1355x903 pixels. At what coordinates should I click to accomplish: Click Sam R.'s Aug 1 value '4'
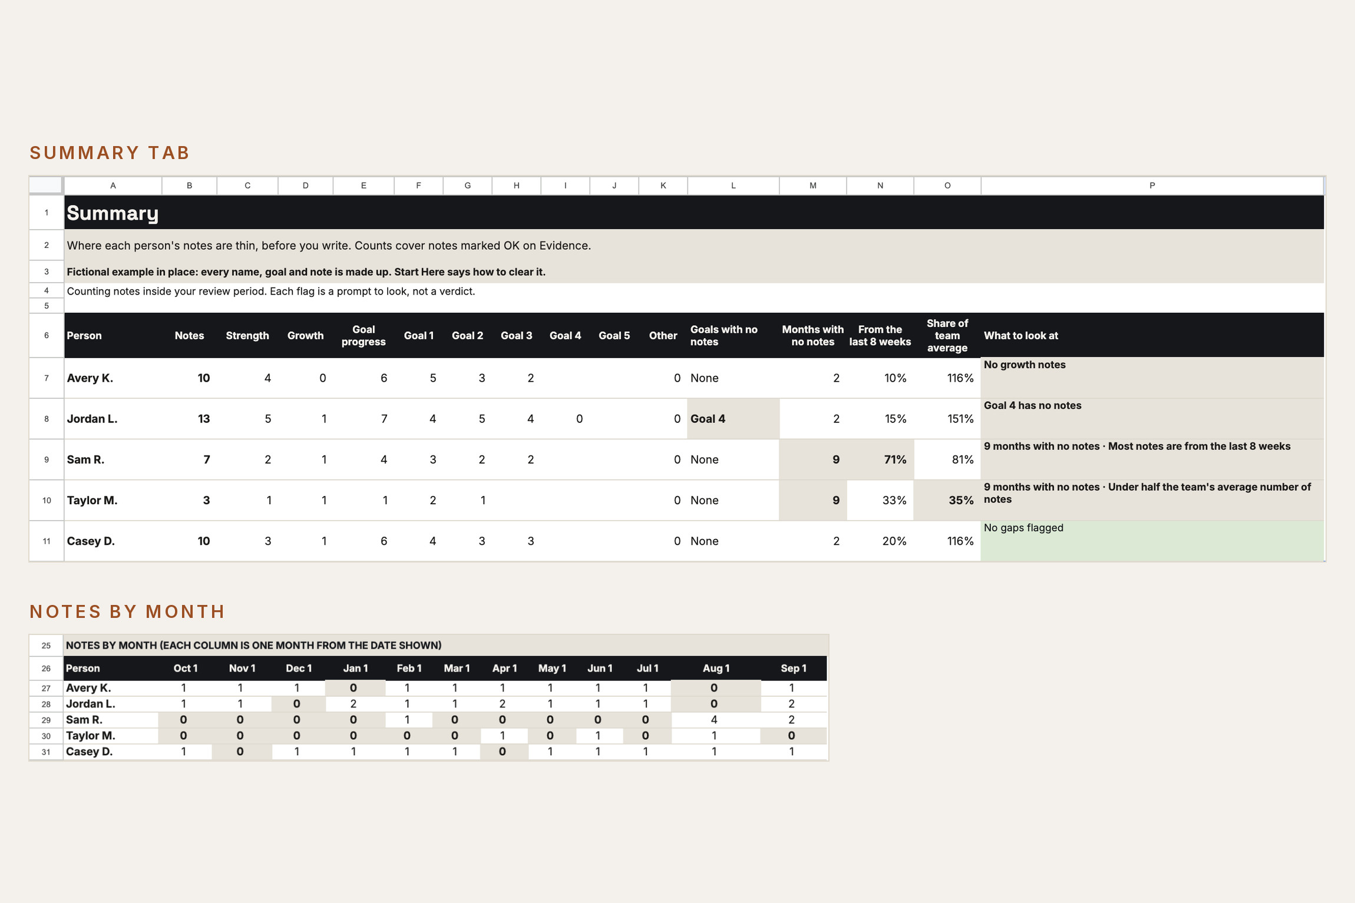pos(716,720)
